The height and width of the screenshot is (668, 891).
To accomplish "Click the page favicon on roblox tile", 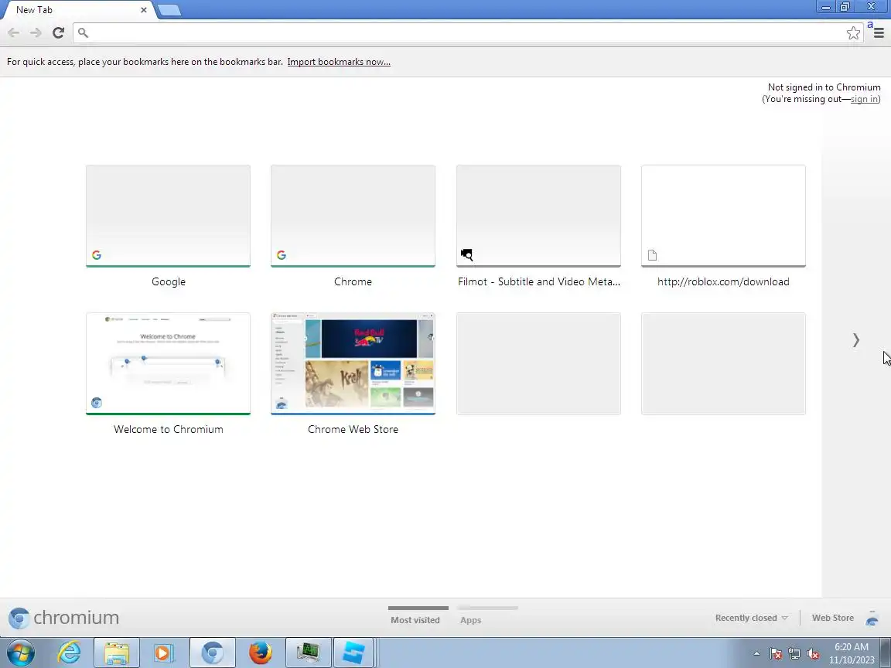I will (652, 255).
